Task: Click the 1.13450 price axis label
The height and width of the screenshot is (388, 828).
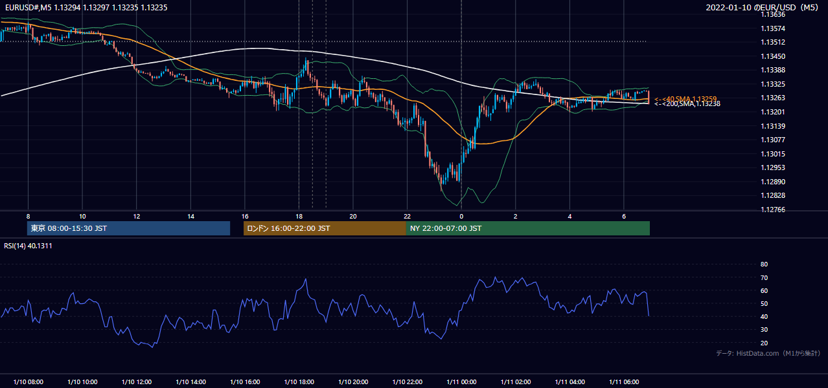Action: pos(773,56)
